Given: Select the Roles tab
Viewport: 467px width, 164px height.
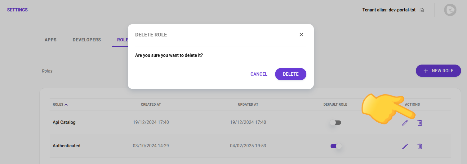Looking at the screenshot, I should [122, 40].
